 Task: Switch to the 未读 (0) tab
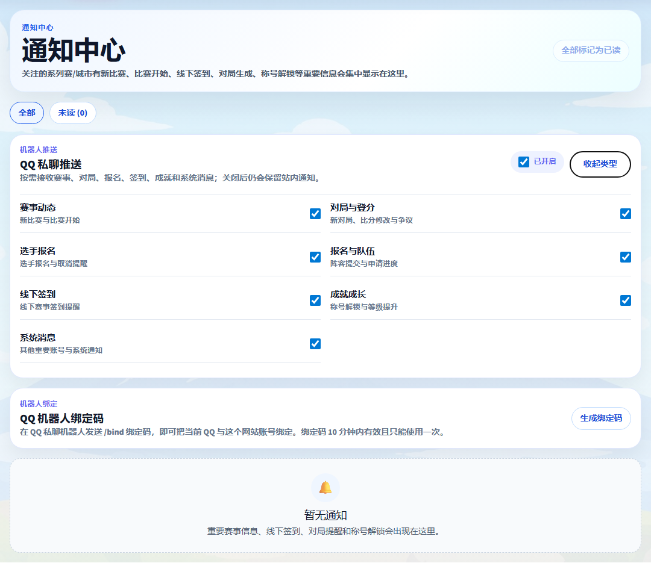73,113
